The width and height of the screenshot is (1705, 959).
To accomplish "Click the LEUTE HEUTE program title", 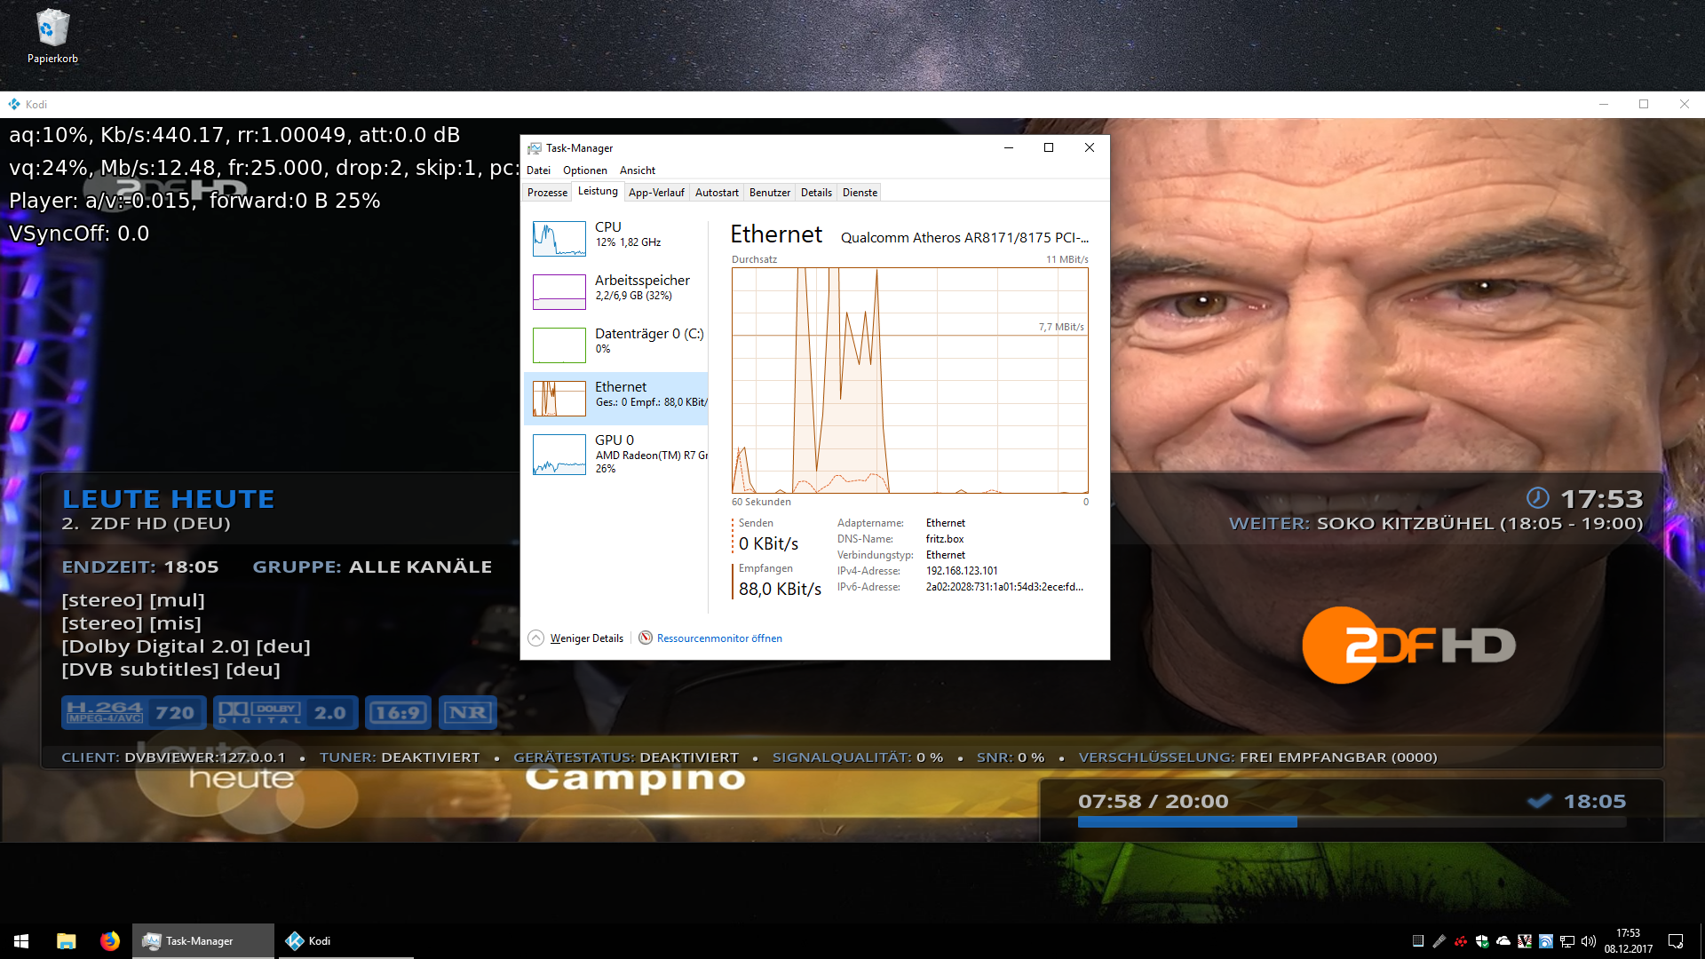I will [169, 498].
